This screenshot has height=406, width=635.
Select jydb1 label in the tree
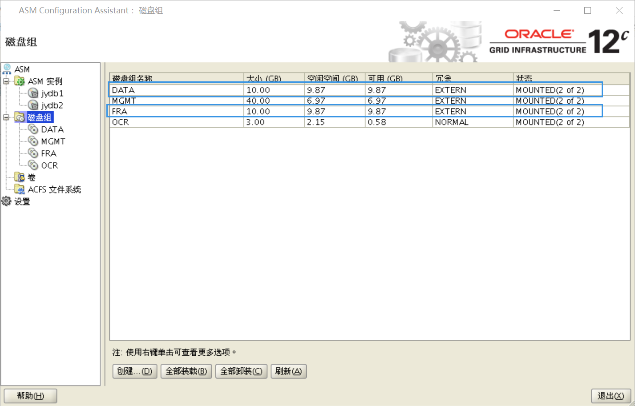(x=52, y=93)
